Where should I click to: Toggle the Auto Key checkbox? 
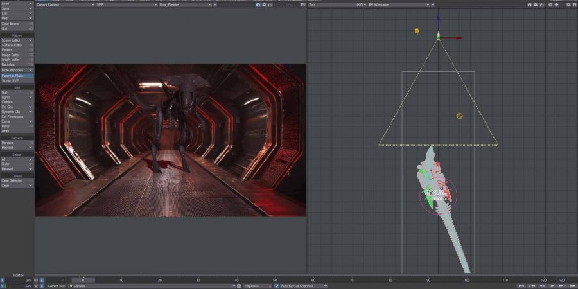coord(277,286)
